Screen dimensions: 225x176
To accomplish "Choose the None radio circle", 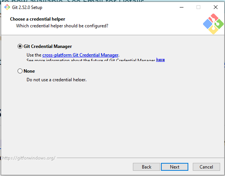I will point(20,71).
